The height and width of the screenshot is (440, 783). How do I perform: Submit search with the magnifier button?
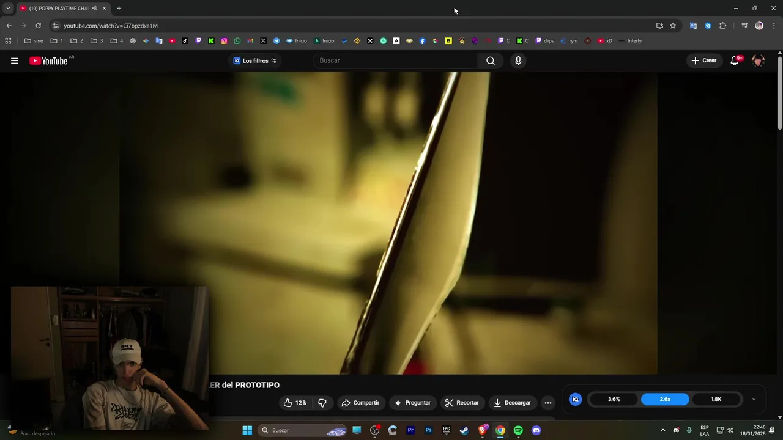(491, 61)
